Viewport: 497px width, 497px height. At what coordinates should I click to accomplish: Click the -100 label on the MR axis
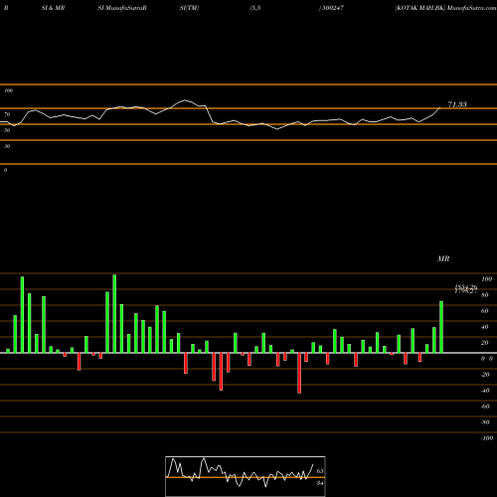(487, 438)
